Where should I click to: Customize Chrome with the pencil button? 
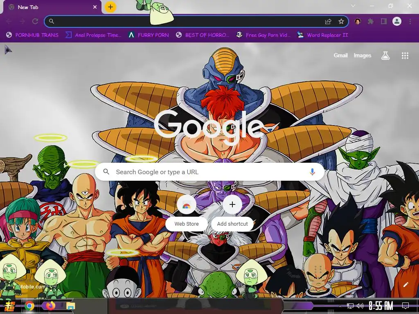pyautogui.click(x=405, y=285)
